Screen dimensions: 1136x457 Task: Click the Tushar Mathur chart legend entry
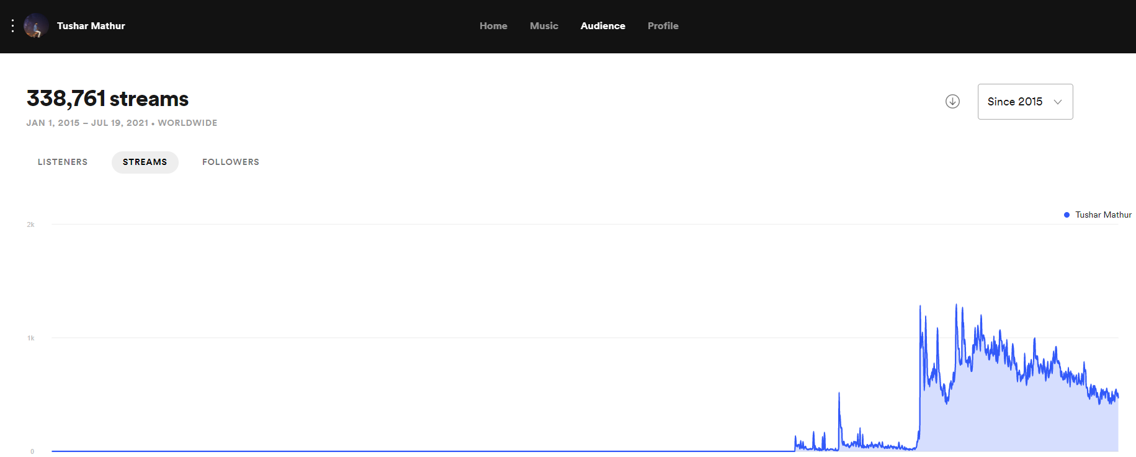click(x=1098, y=215)
